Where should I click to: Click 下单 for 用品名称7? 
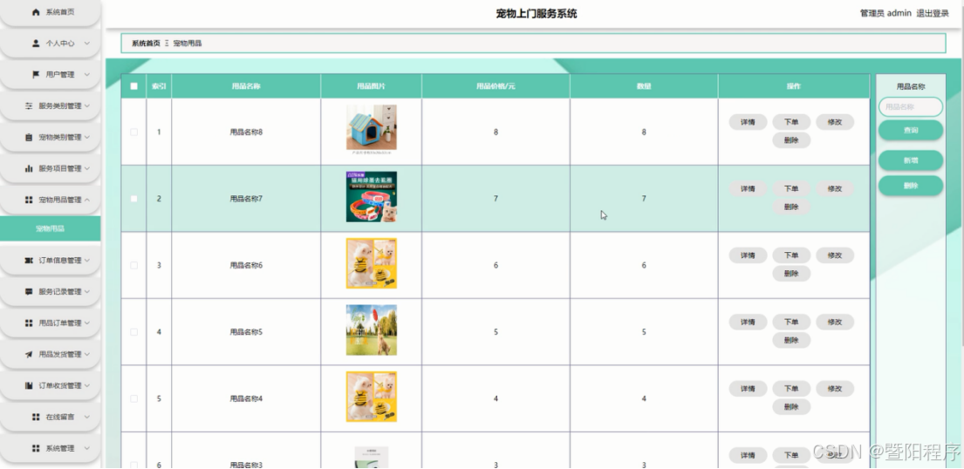791,188
